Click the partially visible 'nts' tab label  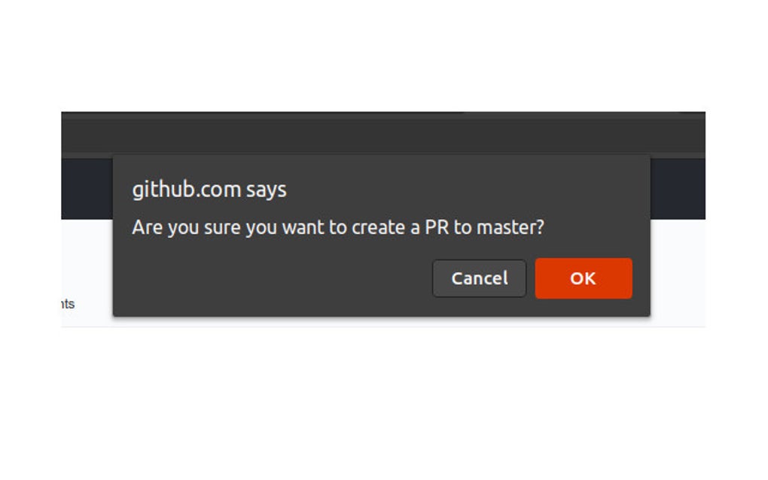[x=68, y=304]
